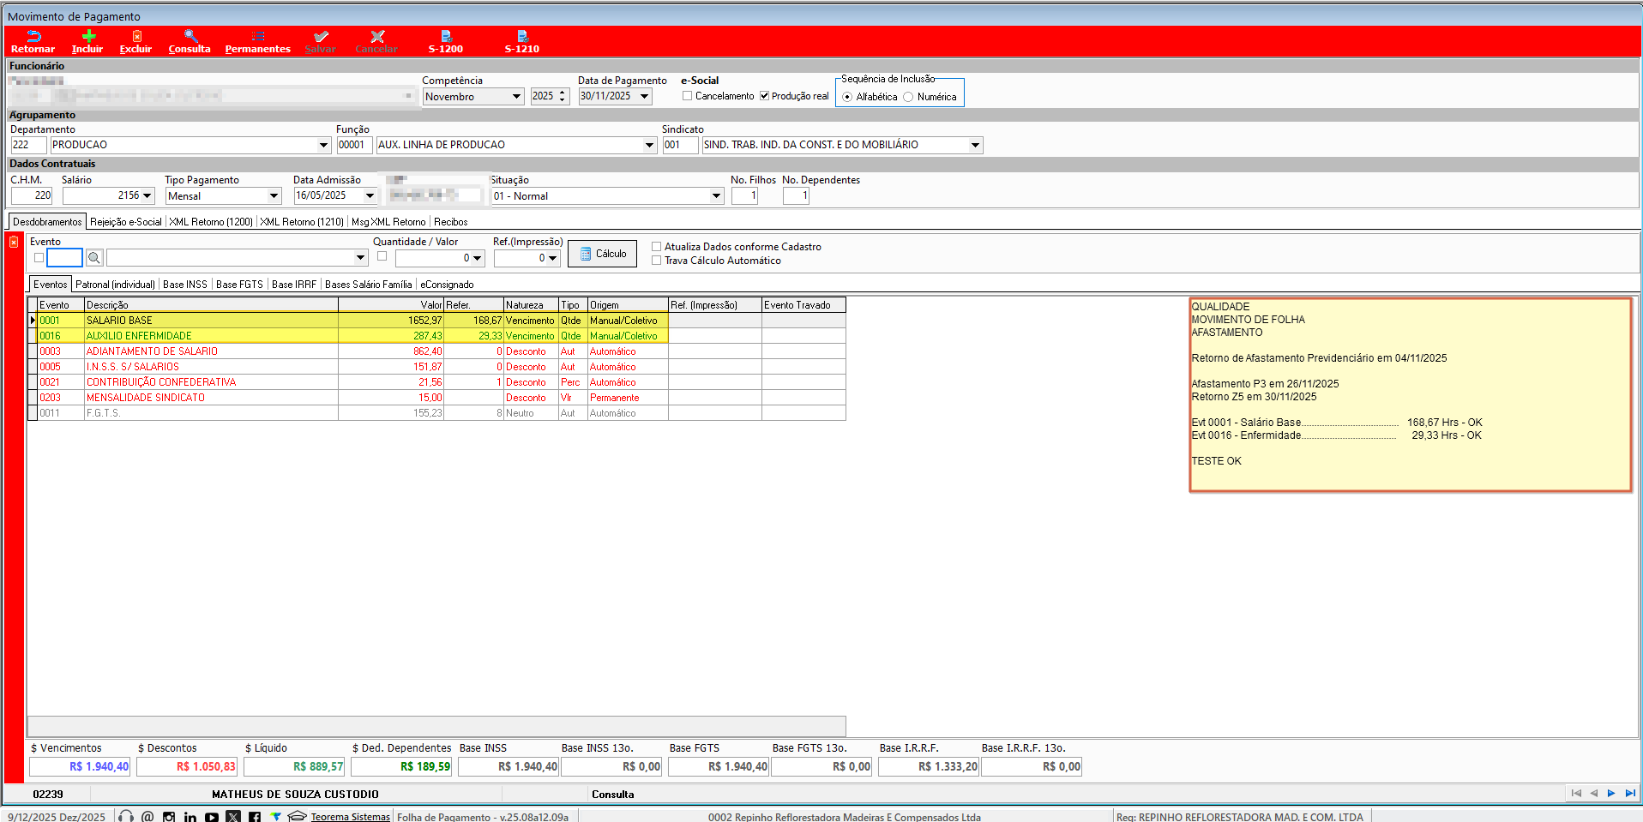Click the green Incluir plus icon
This screenshot has width=1643, height=822.
point(88,36)
